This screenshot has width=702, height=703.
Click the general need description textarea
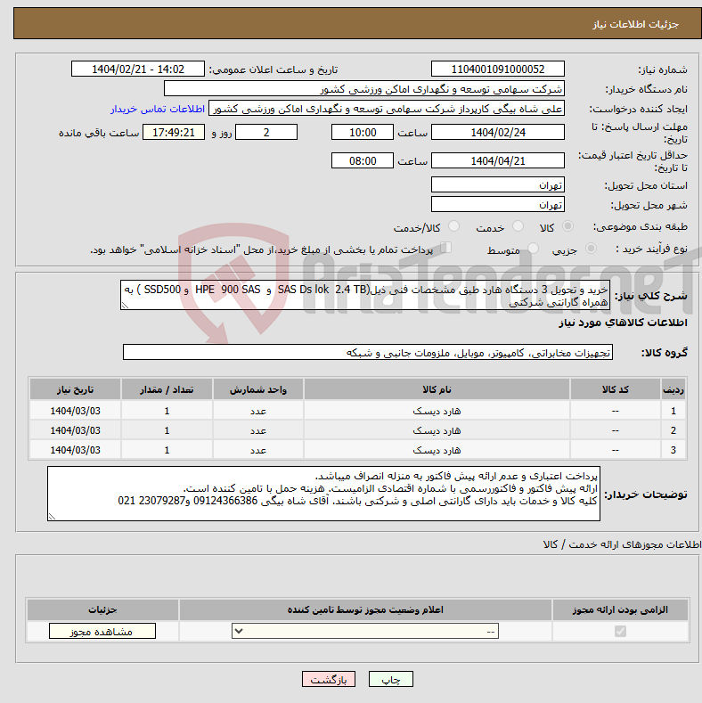coord(365,296)
